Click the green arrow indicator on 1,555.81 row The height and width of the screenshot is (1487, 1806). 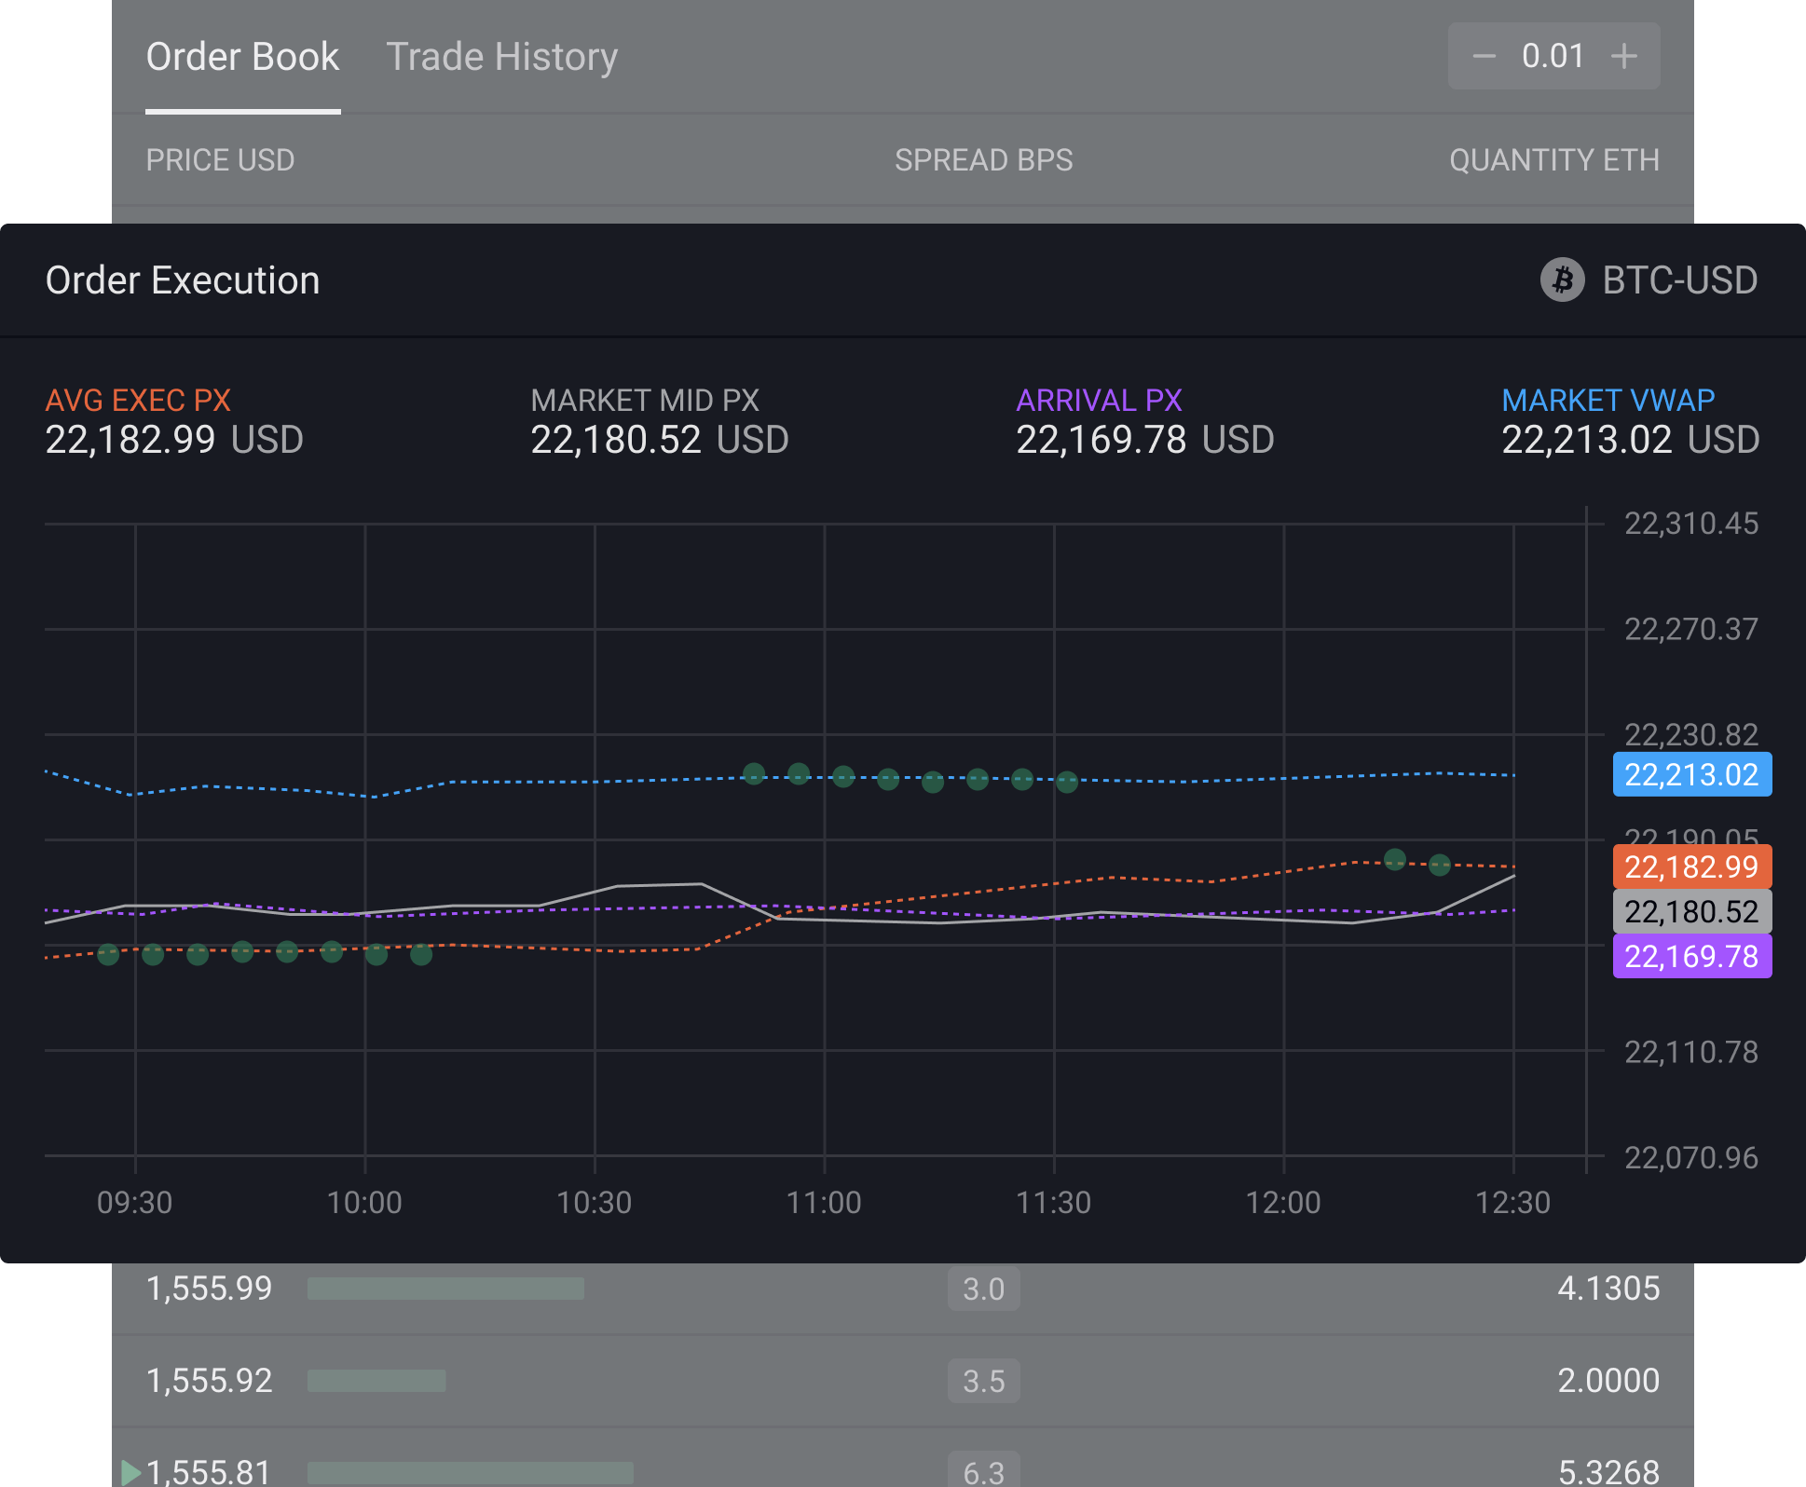[131, 1472]
